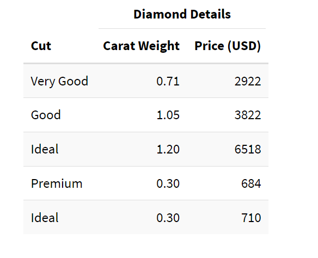Click the Premium cut cell

pyautogui.click(x=57, y=183)
